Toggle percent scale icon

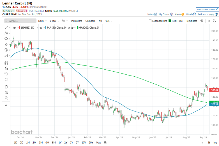pyautogui.click(x=209, y=143)
